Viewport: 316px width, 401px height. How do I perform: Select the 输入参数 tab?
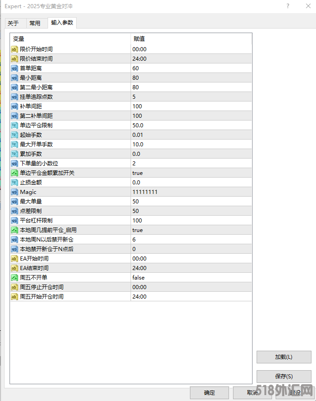pos(62,23)
